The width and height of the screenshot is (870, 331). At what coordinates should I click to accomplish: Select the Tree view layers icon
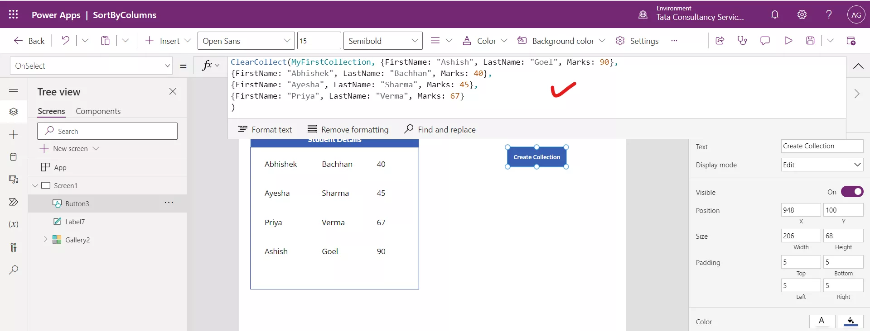tap(14, 112)
